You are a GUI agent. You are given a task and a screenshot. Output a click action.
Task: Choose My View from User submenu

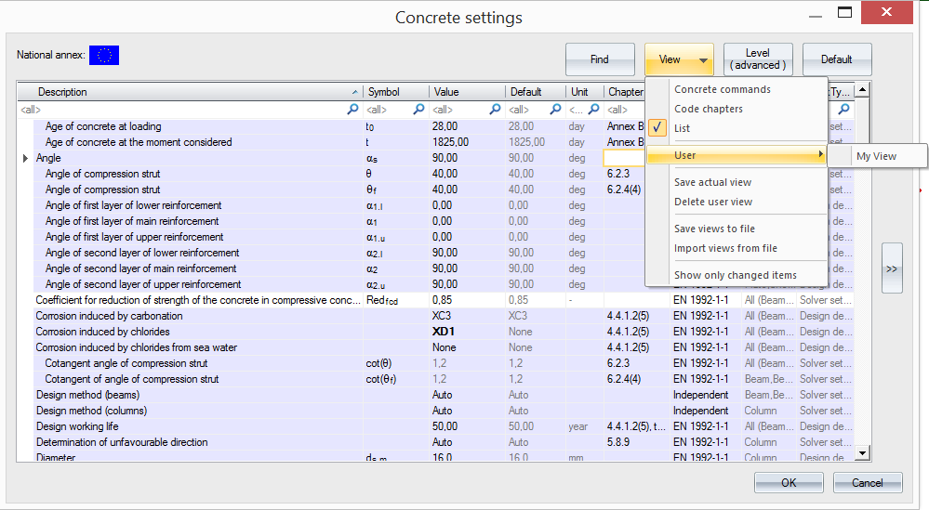[876, 156]
